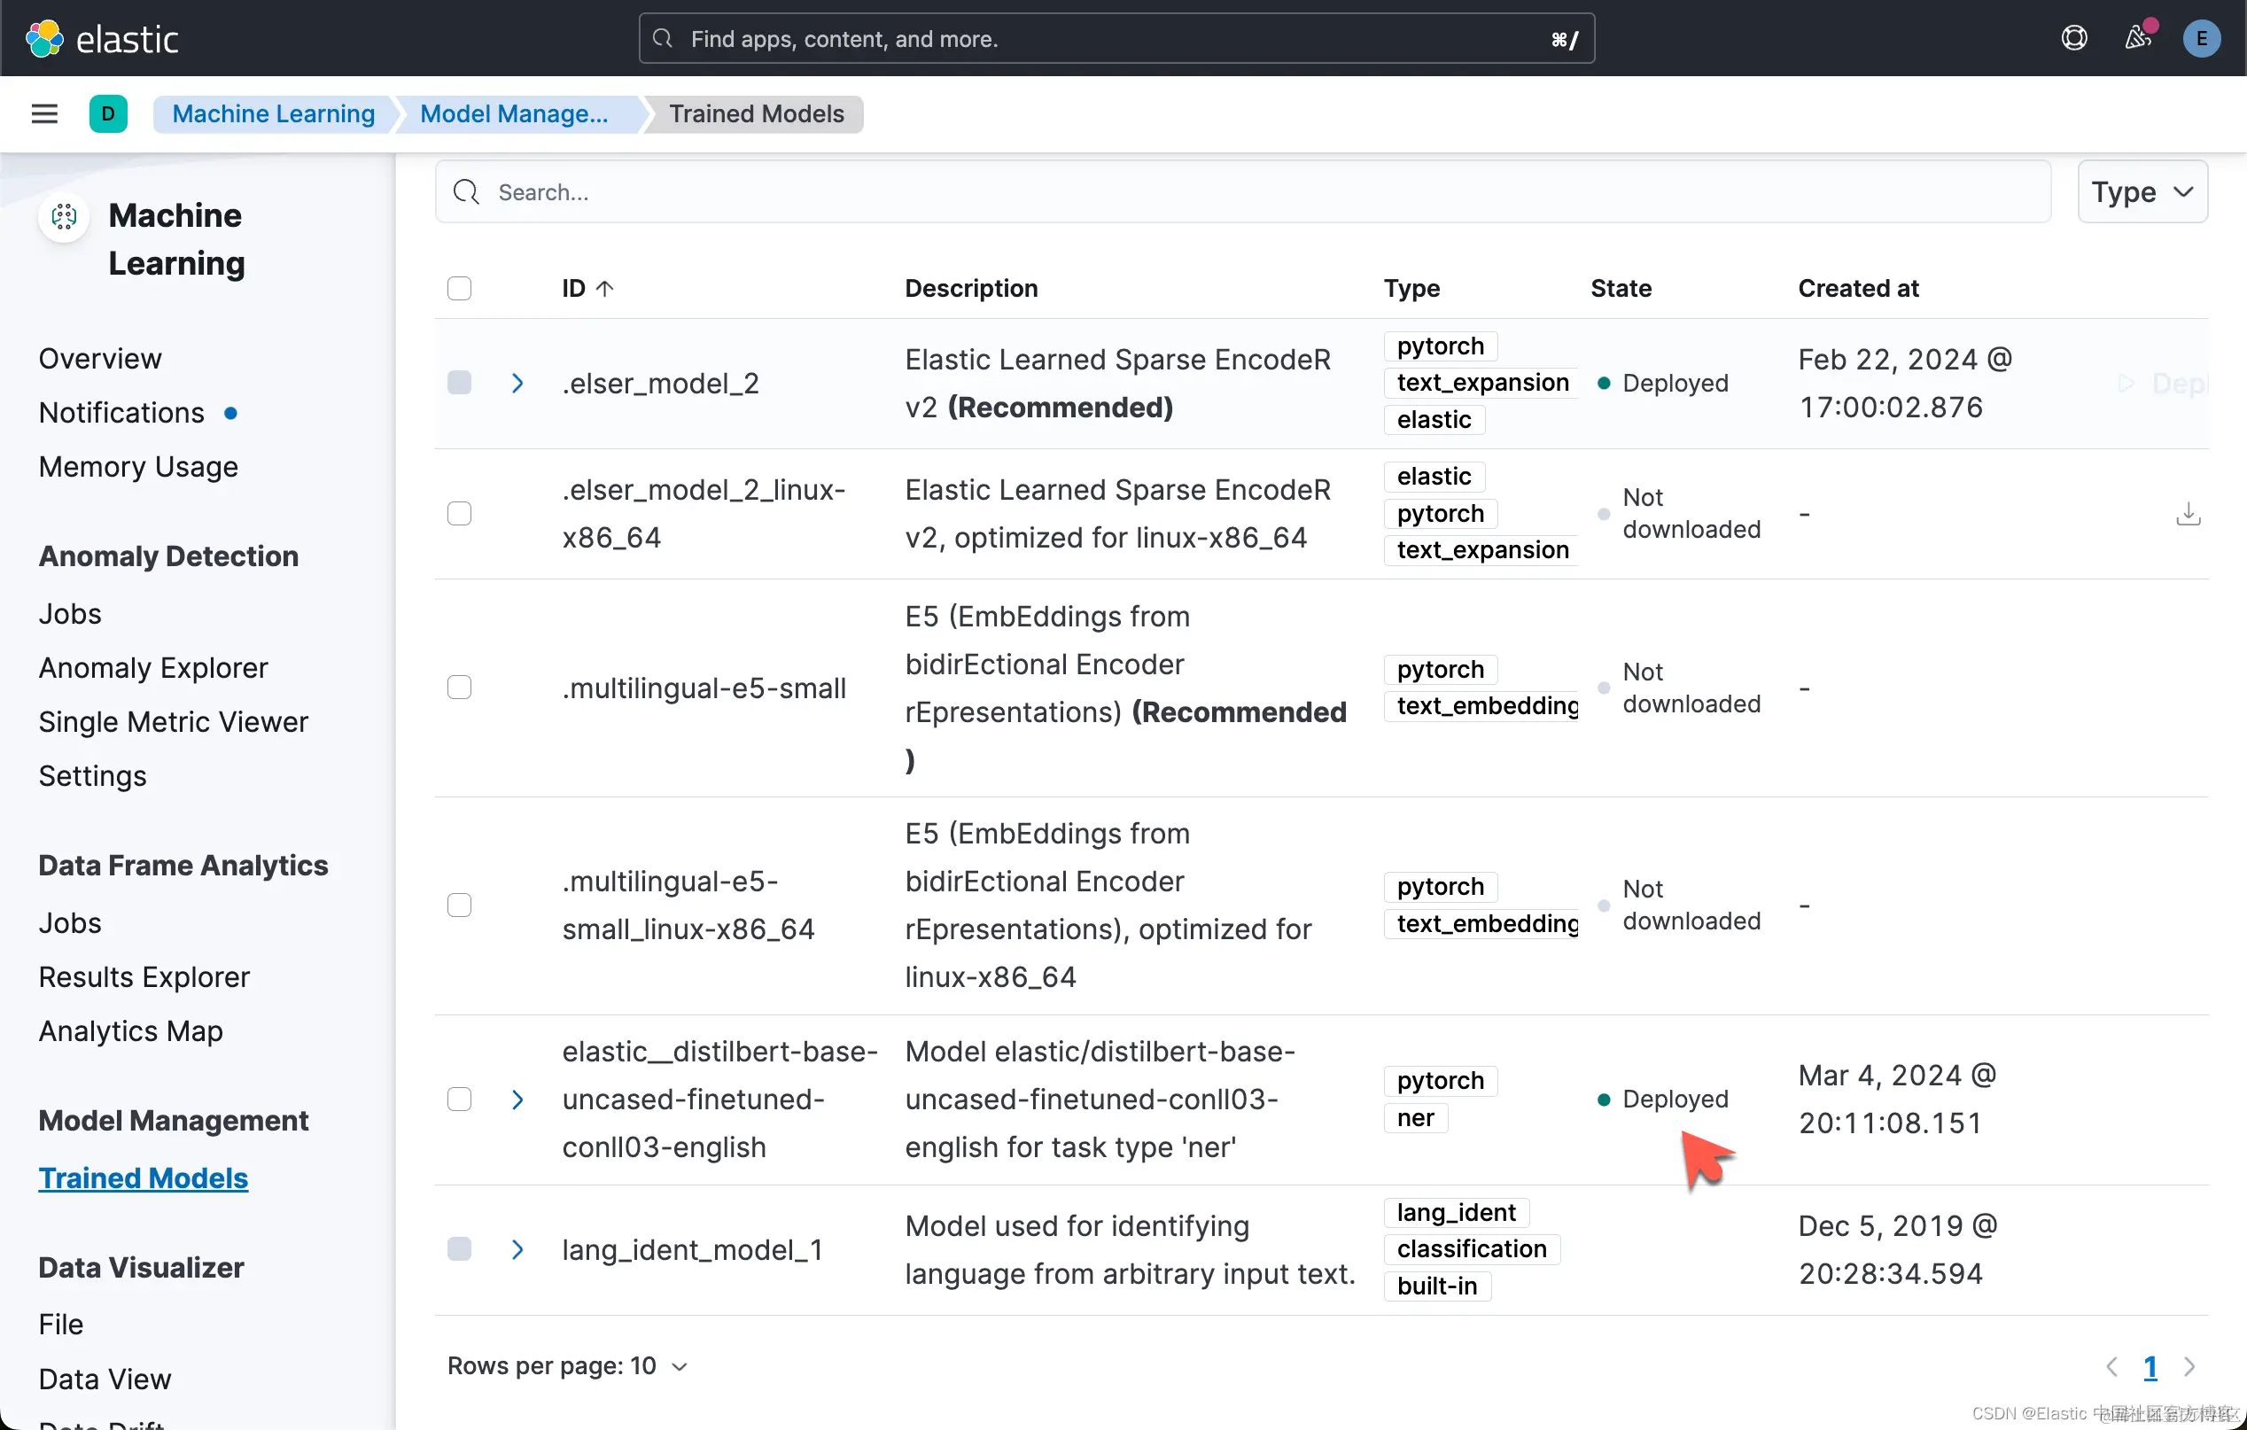Open the Type filter dropdown
Screen dimensions: 2247x1430
[2142, 192]
